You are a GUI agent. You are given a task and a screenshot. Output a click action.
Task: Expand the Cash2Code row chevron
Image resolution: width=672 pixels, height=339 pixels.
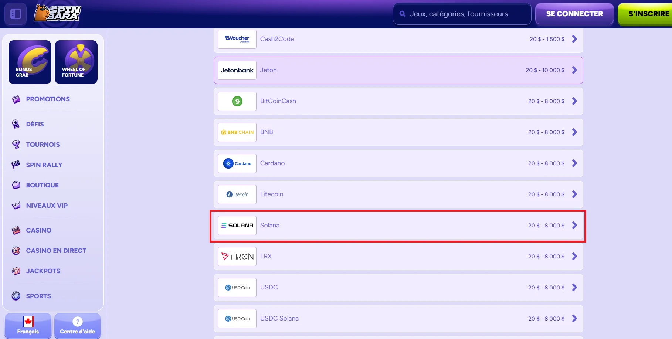click(x=574, y=39)
